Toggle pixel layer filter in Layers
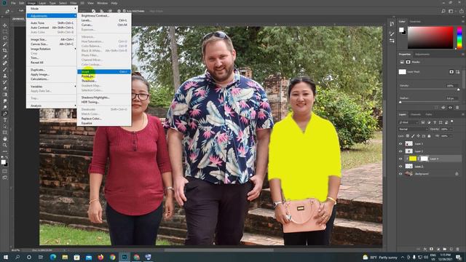Viewport: 466px width, 262px height. (422, 122)
